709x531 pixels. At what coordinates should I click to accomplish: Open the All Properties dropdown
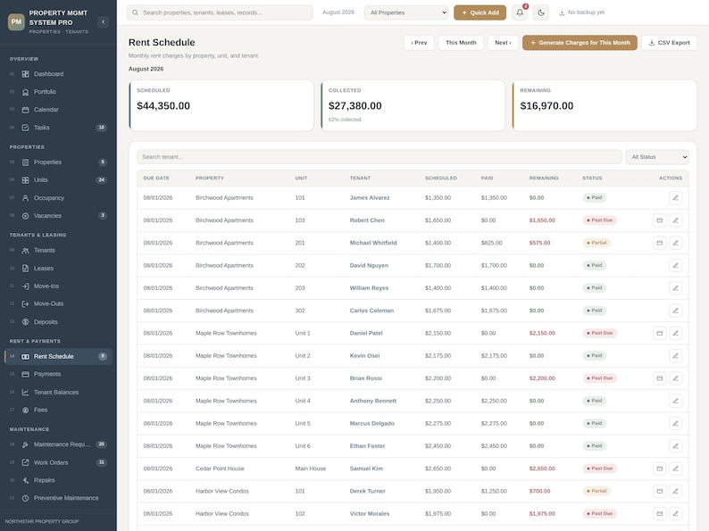[x=406, y=12]
